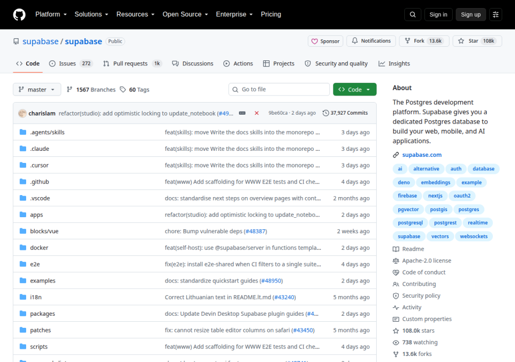Open folder icon for docker
Image resolution: width=515 pixels, height=362 pixels.
click(23, 247)
